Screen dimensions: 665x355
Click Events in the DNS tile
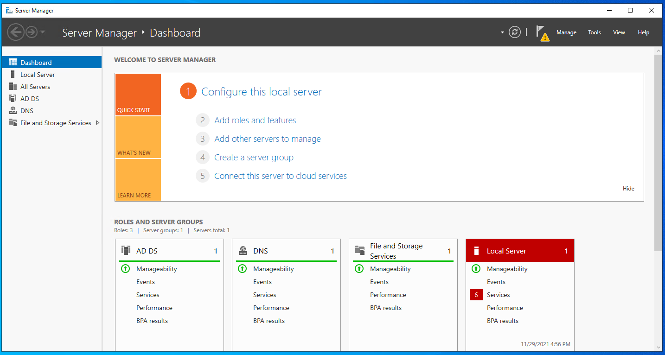[262, 282]
